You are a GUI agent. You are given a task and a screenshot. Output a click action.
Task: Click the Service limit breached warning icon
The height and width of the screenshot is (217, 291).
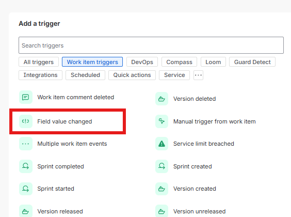point(161,144)
